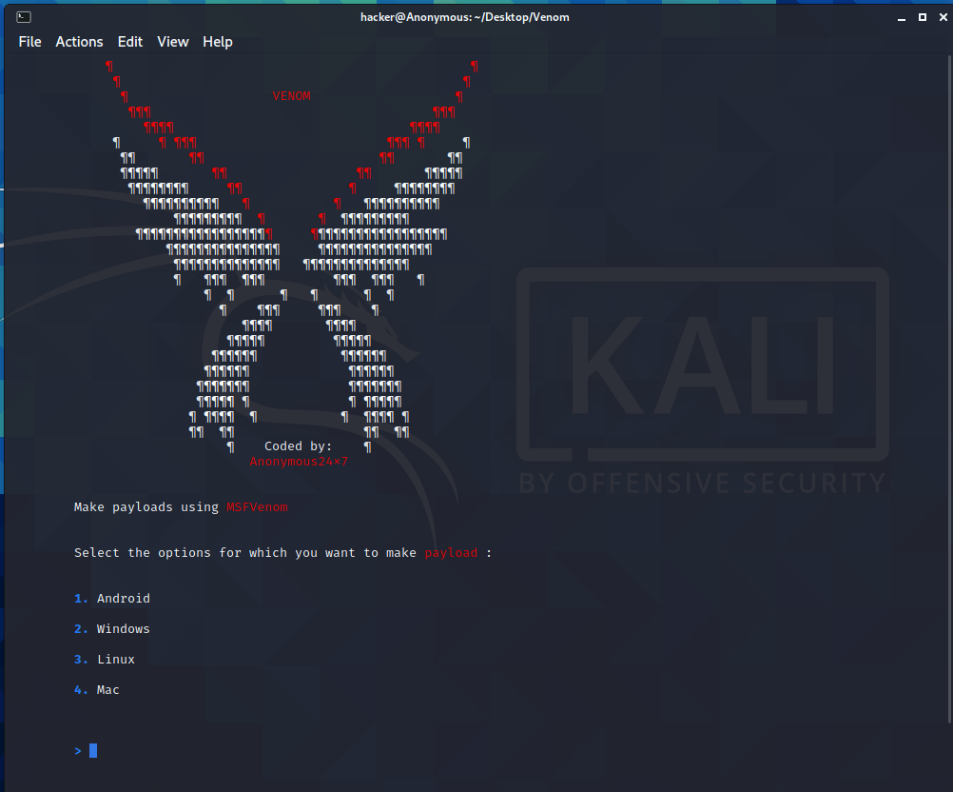Viewport: 953px width, 792px height.
Task: Click the 'Coded by:' text
Action: (299, 446)
